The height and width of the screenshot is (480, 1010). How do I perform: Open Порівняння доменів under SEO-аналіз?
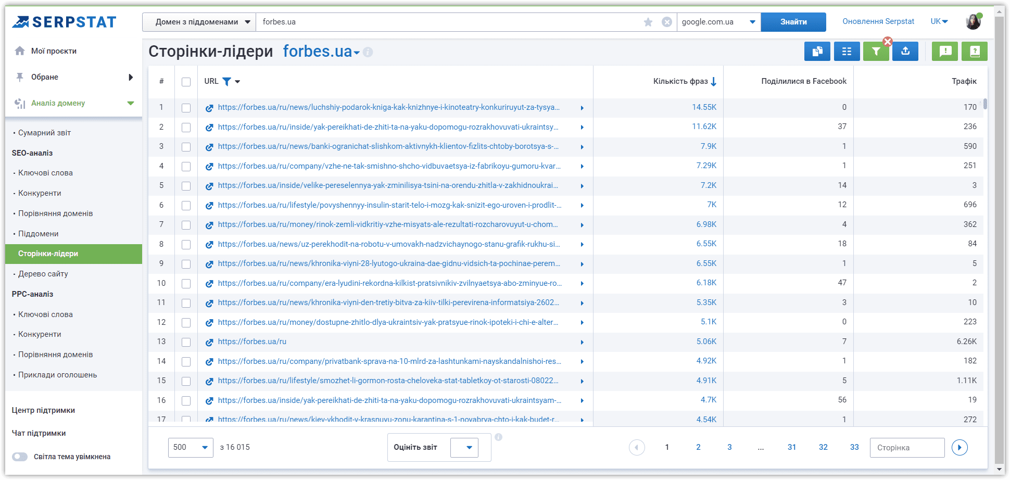(56, 213)
